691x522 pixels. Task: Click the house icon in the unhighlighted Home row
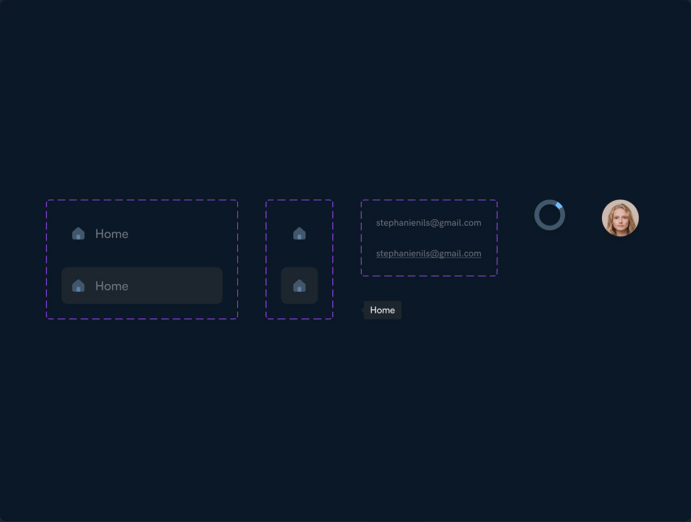coord(78,234)
